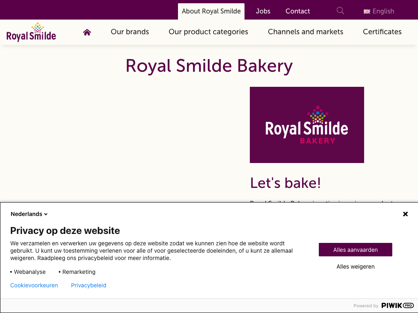Expand the Nederlands language dropdown
Viewport: 418px width, 313px height.
pos(29,214)
